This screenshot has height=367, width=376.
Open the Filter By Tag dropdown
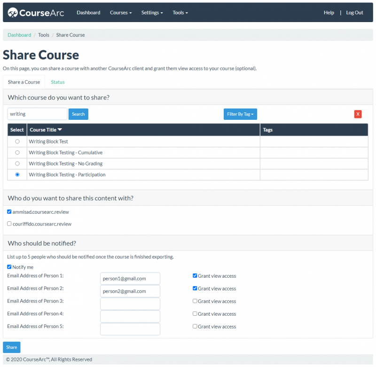[240, 114]
